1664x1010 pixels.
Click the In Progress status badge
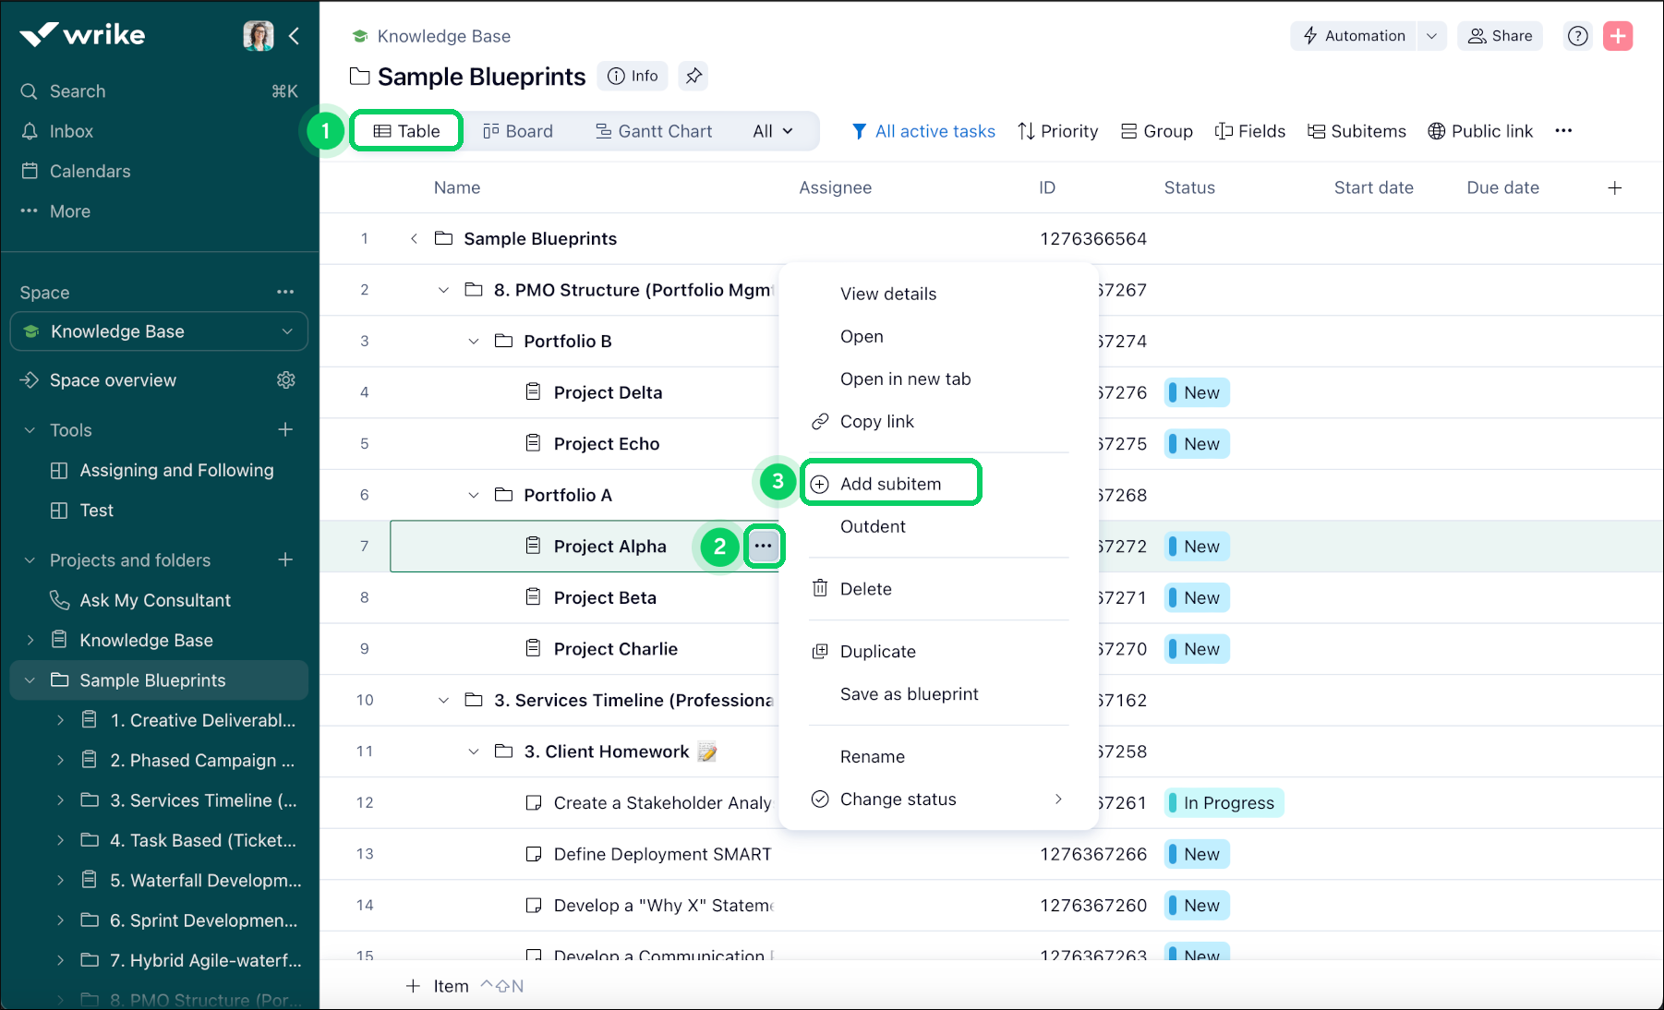pyautogui.click(x=1224, y=803)
